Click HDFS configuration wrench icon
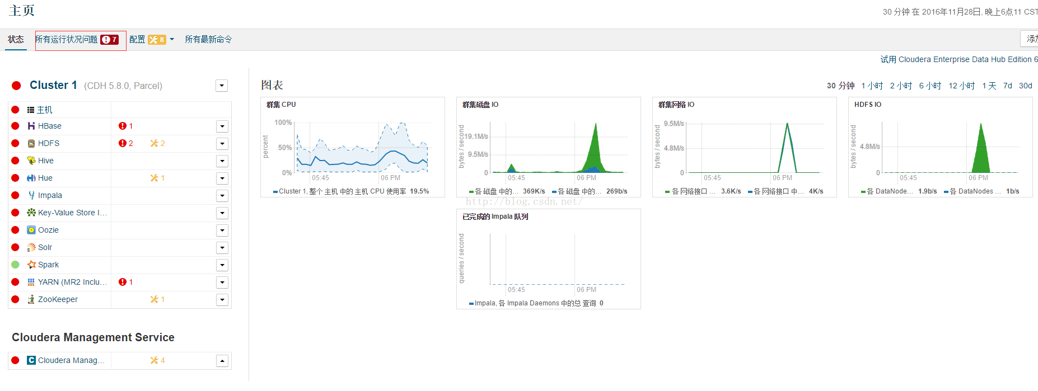1038x391 pixels. point(154,144)
